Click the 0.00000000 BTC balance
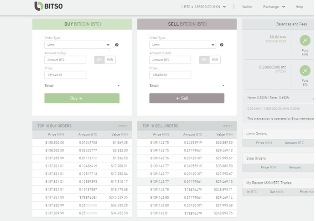This screenshot has height=221, width=316. coord(273,67)
